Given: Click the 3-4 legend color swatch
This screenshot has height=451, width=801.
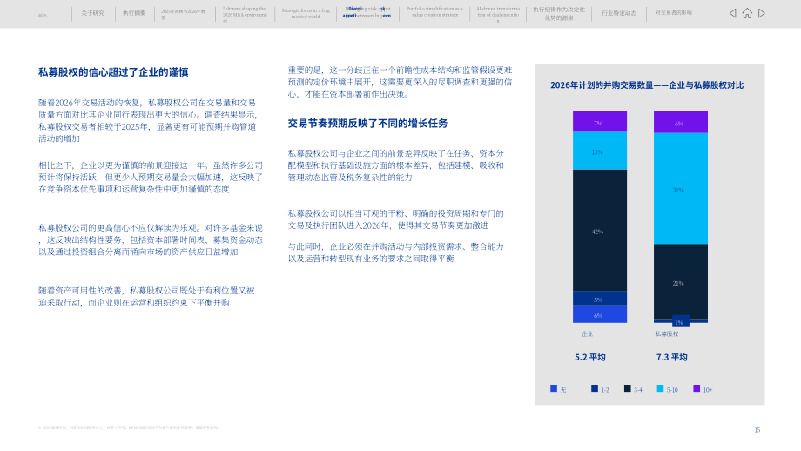Looking at the screenshot, I should (628, 388).
